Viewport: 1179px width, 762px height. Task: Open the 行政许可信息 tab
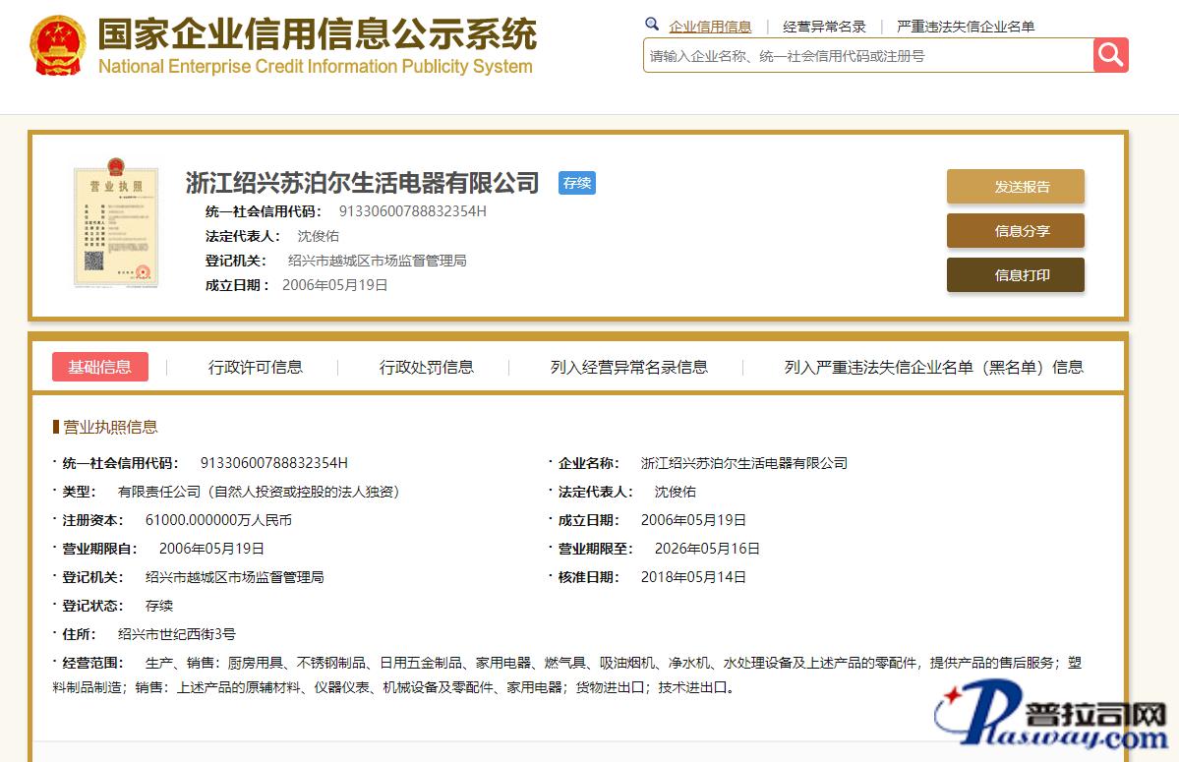click(256, 367)
